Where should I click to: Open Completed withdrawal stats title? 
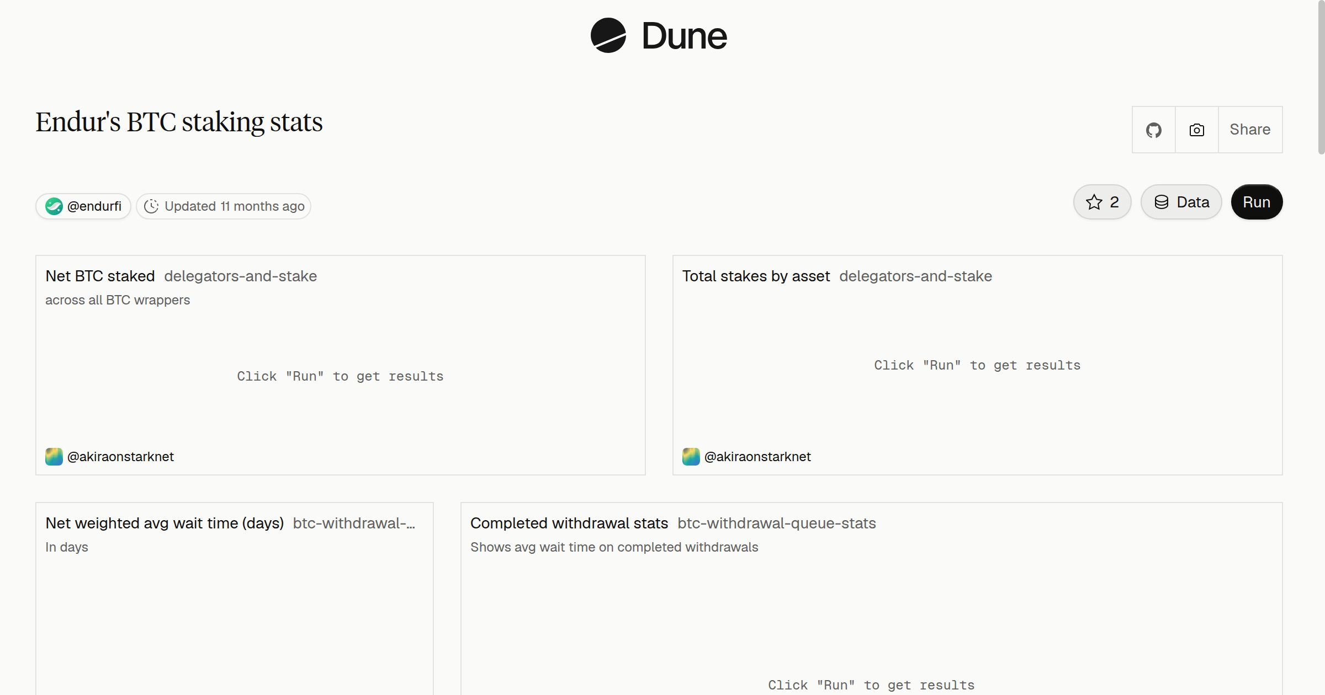(569, 523)
